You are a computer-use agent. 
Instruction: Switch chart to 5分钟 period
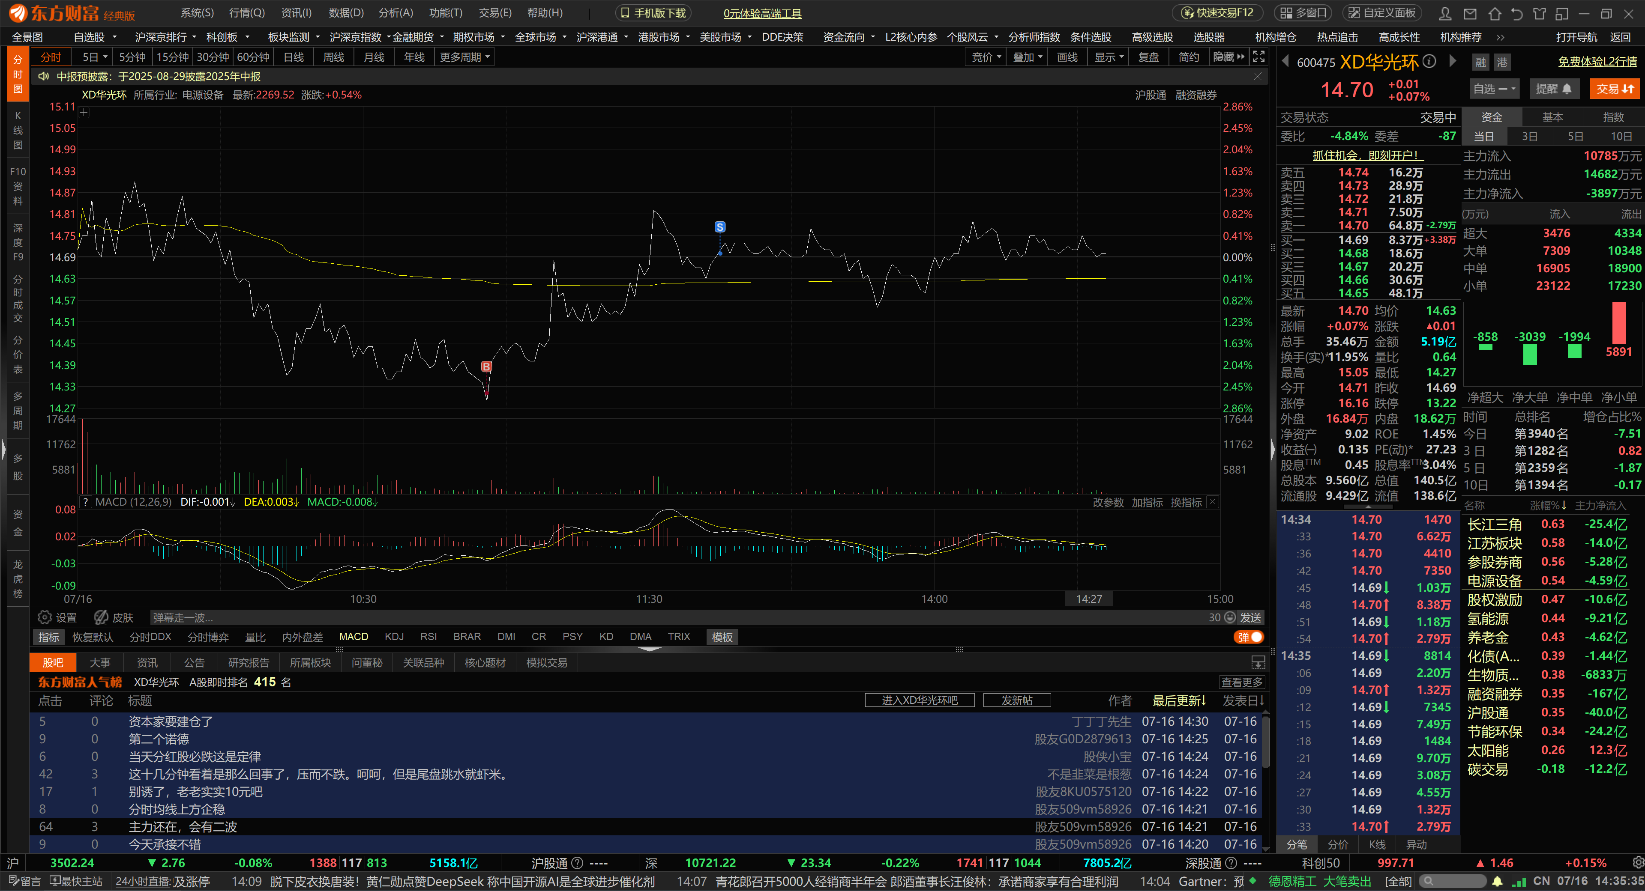click(132, 57)
